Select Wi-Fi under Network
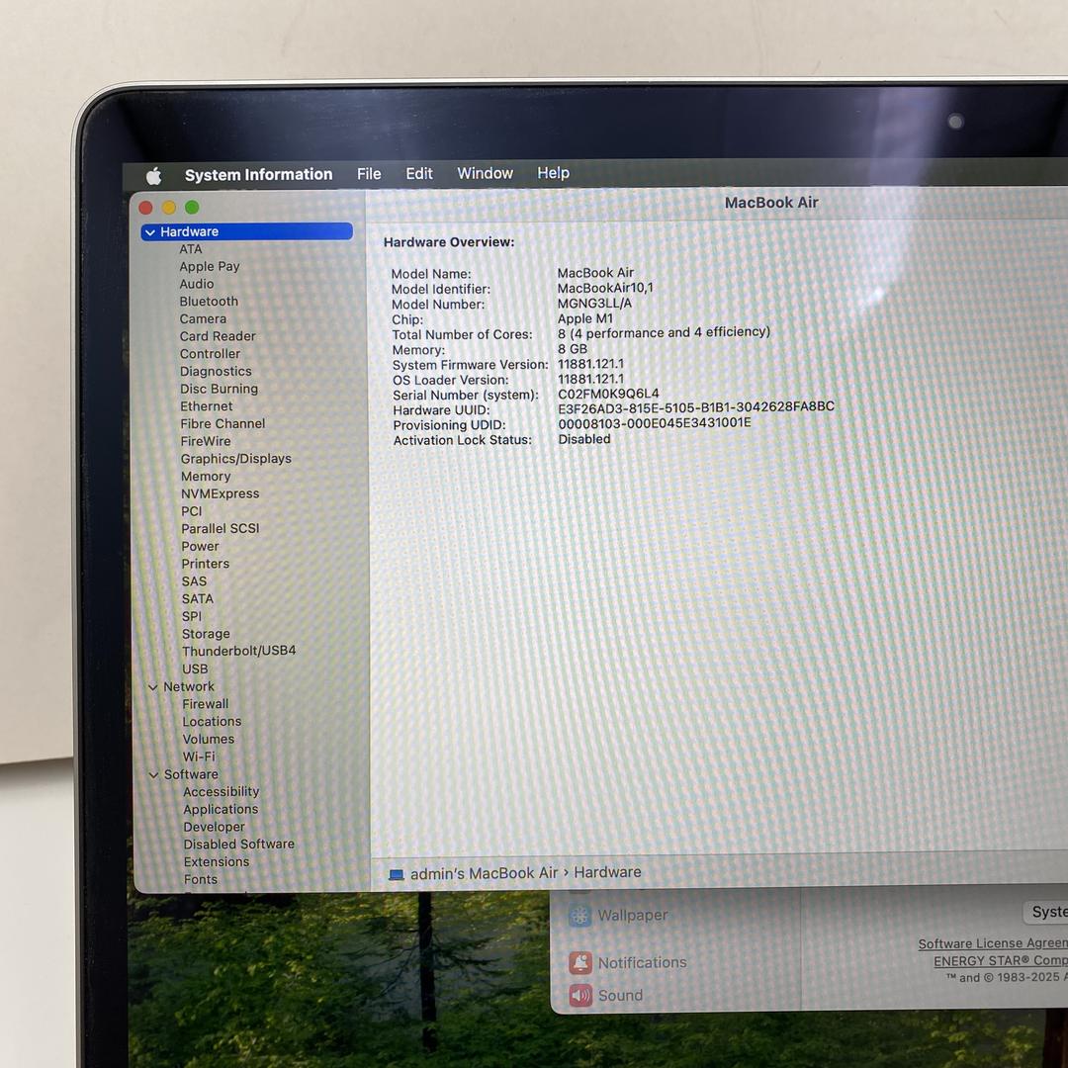 point(198,756)
